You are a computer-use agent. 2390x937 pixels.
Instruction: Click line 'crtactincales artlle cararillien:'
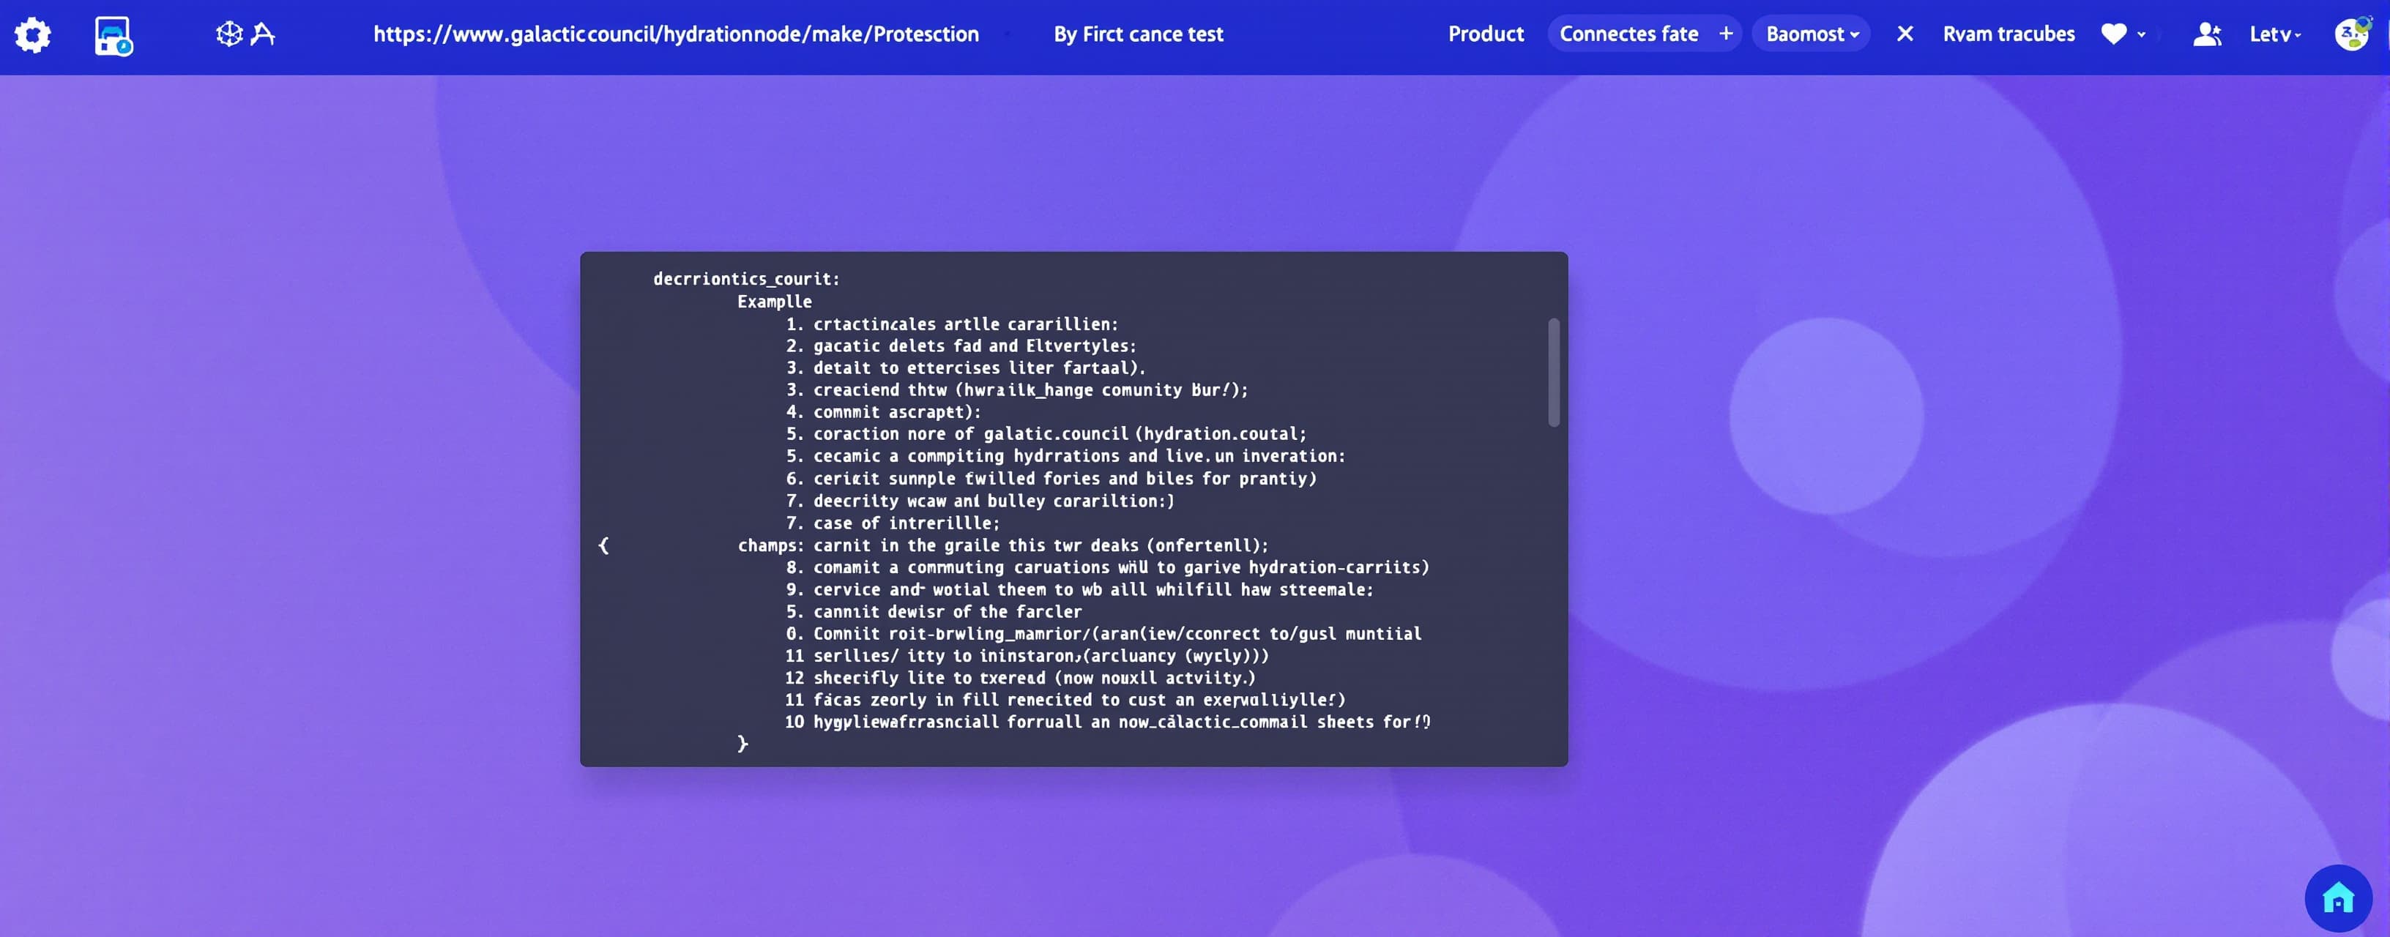[952, 324]
